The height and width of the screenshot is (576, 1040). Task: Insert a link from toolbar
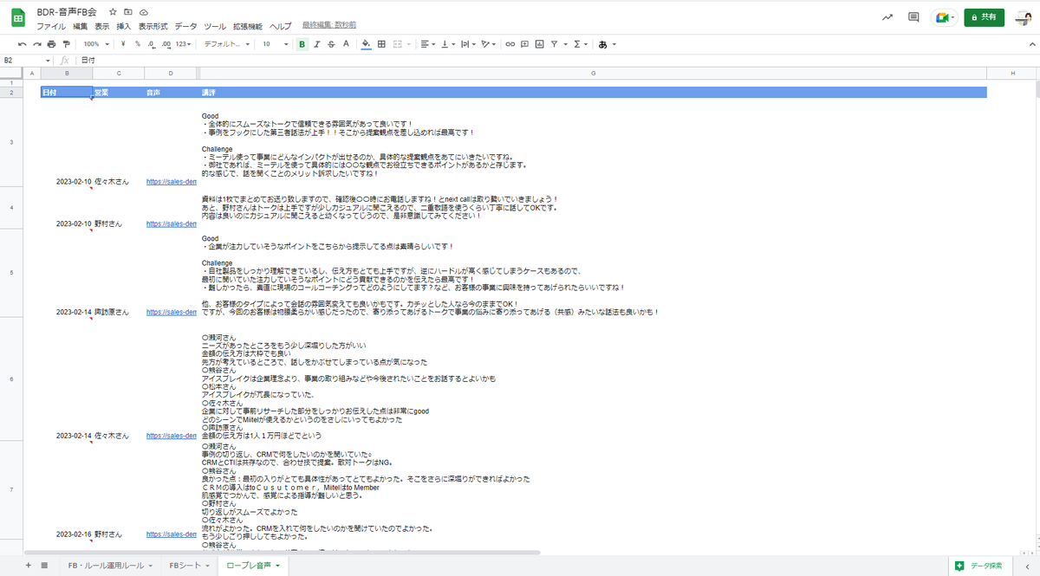tap(510, 43)
